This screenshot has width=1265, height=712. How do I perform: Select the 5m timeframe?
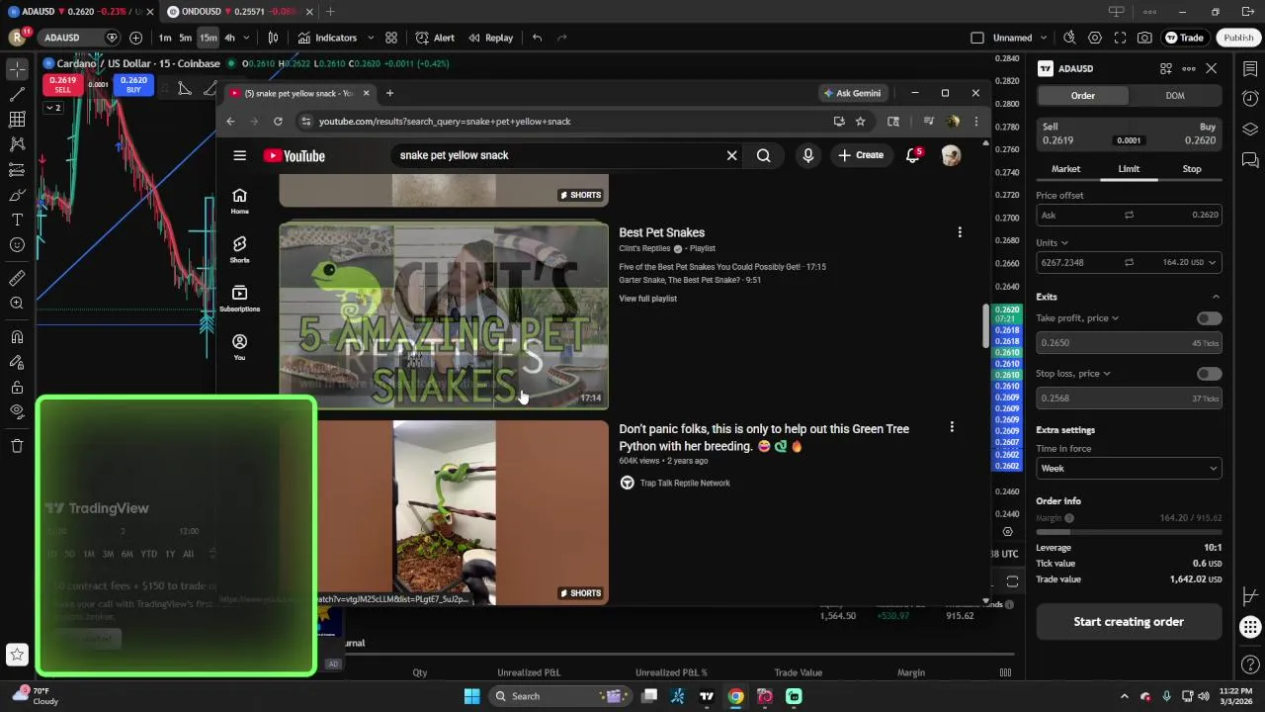[x=185, y=38]
